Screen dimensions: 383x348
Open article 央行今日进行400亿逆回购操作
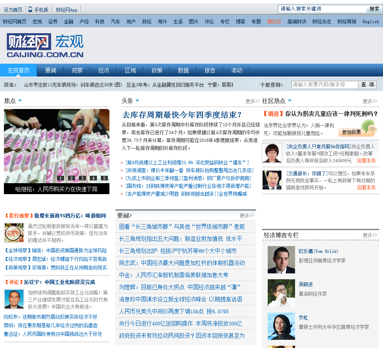click(181, 324)
